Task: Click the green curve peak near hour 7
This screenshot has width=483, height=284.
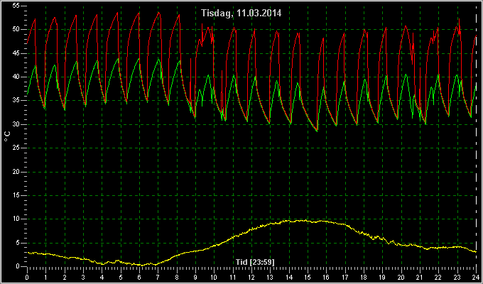Action: 158,59
